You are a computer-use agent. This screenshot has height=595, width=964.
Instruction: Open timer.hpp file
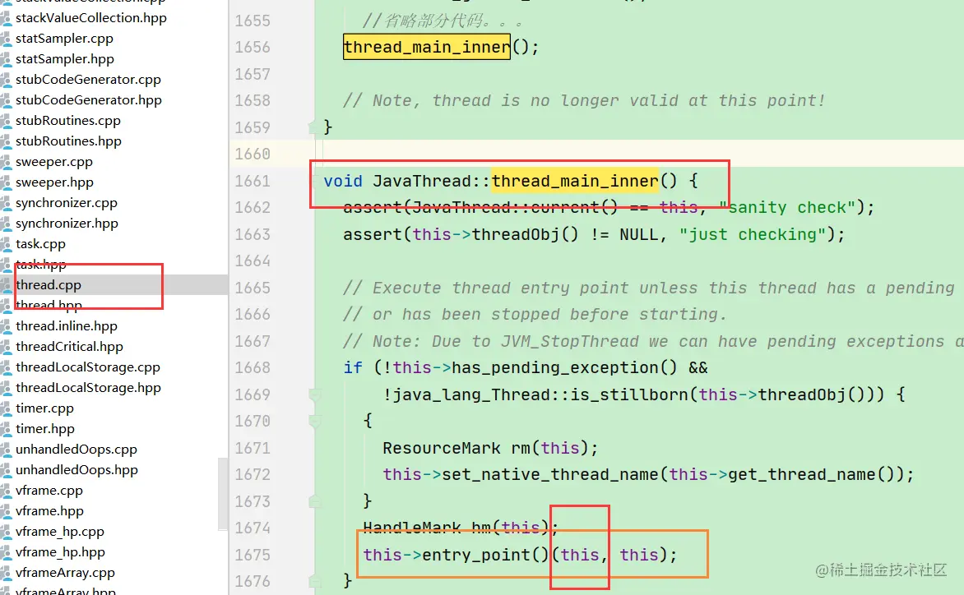(45, 429)
